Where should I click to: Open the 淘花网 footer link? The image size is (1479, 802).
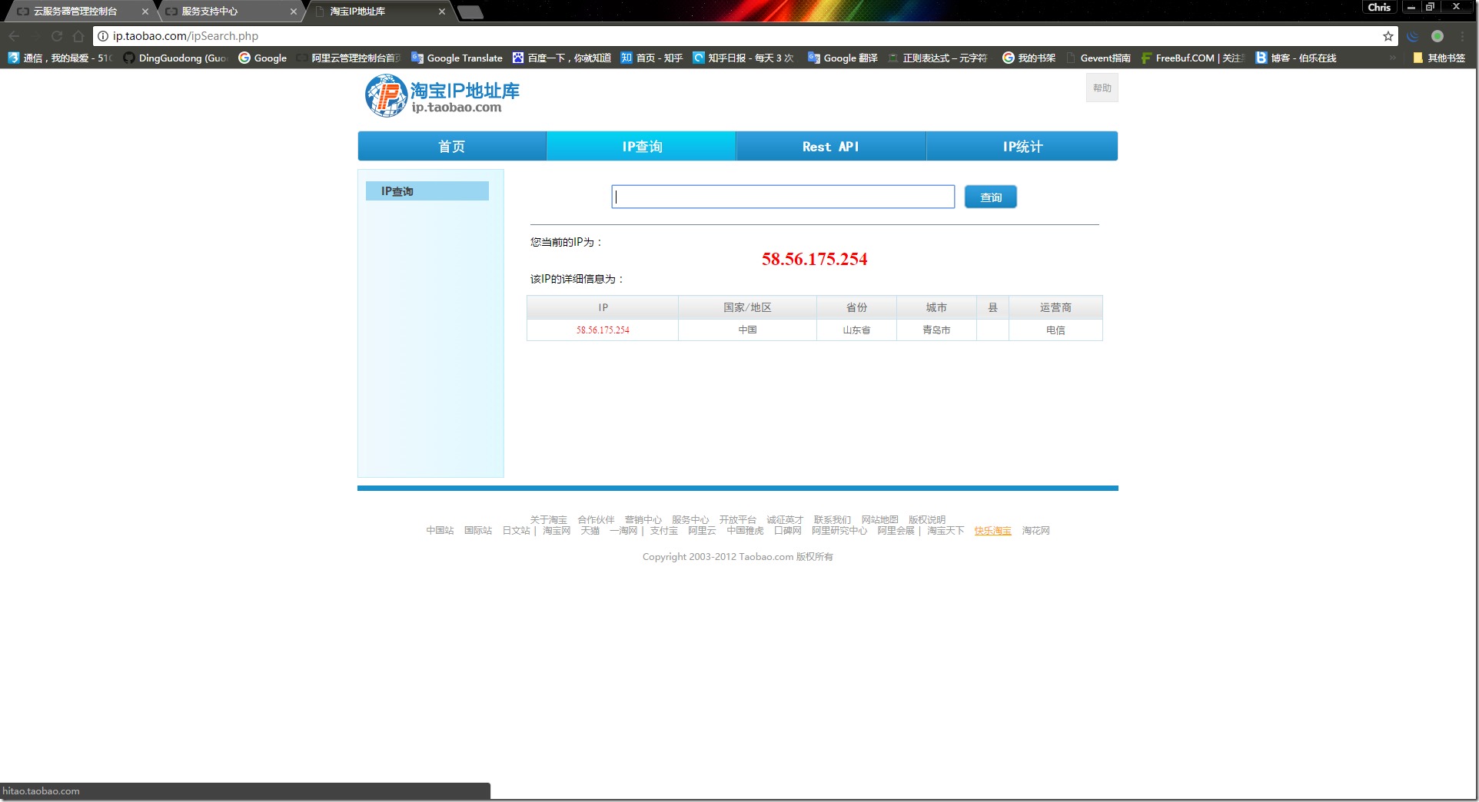[1035, 530]
